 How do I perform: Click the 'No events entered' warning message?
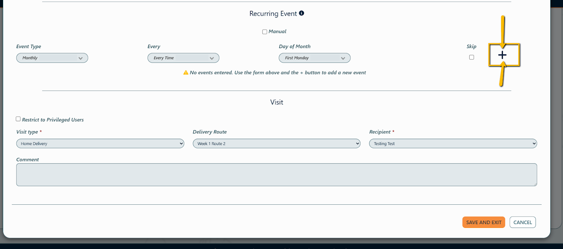[x=278, y=73]
